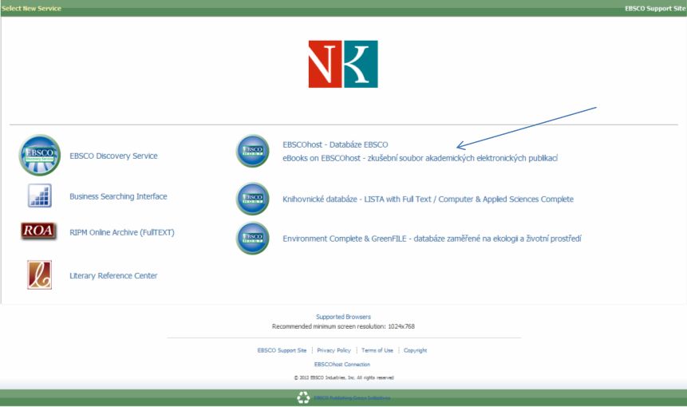Click the EBSCOhost icon beside Databáze EBSCO
687x407 pixels.
click(x=253, y=151)
